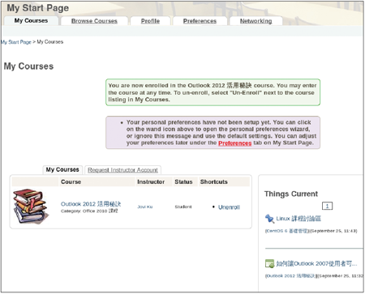Click the pushpin icon beside the Linux forum link
Image resolution: width=365 pixels, height=294 pixels.
pyautogui.click(x=269, y=219)
